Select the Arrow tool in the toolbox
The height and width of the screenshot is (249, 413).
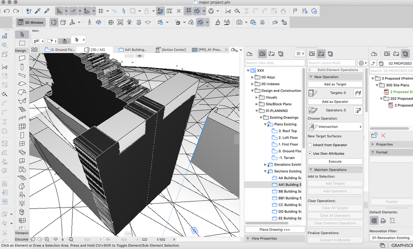click(22, 34)
